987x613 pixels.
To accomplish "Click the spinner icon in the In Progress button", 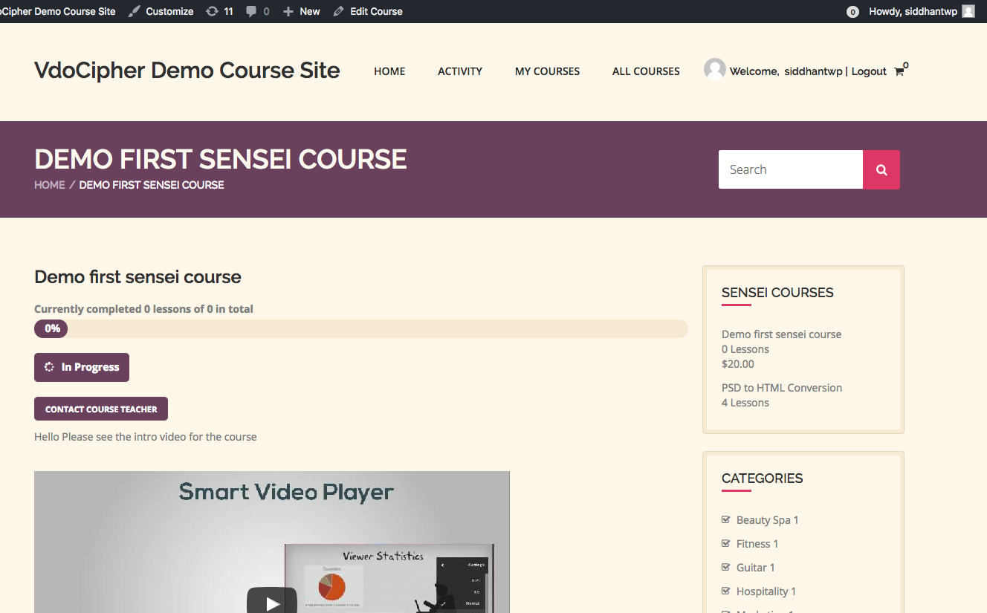I will point(50,367).
